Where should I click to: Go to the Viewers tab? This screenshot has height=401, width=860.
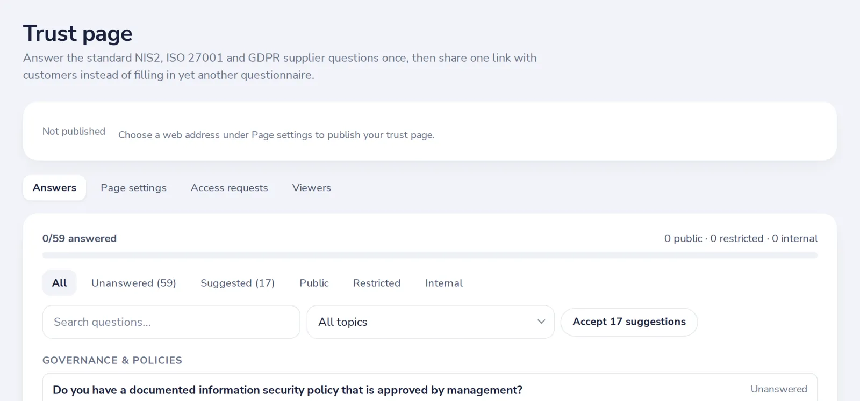311,188
